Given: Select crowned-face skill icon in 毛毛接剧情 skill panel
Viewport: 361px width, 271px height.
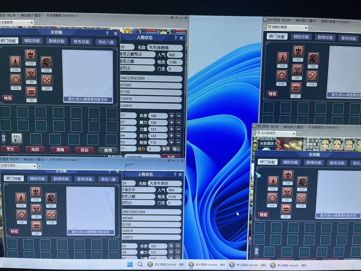Looking at the screenshot, I should coord(31,55).
